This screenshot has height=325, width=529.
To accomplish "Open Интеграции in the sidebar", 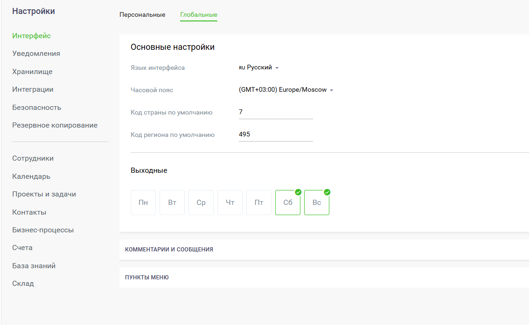I will [33, 89].
